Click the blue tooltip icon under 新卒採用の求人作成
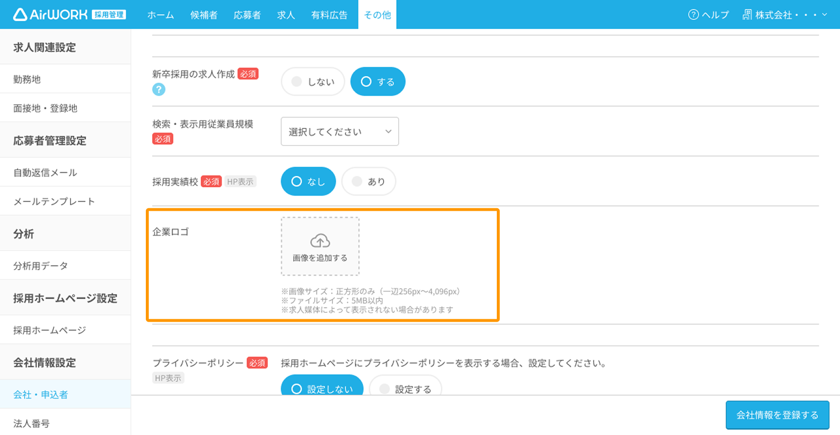This screenshot has width=840, height=435. click(x=159, y=90)
